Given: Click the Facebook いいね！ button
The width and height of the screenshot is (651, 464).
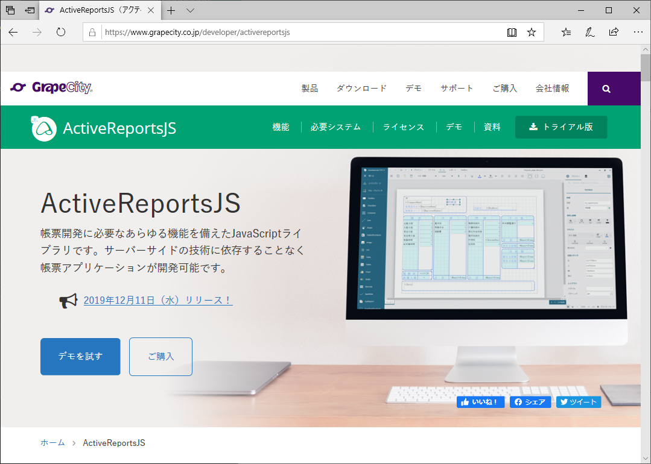Looking at the screenshot, I should [480, 402].
